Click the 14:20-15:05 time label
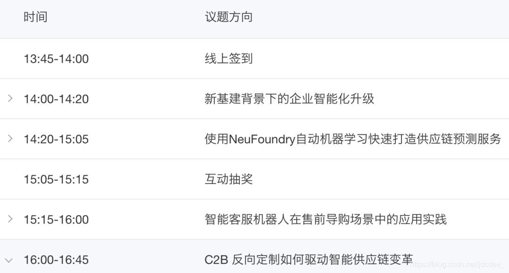The width and height of the screenshot is (509, 273). 56,139
